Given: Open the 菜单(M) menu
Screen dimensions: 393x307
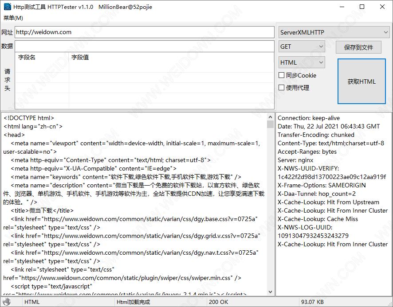Looking at the screenshot, I should pos(13,18).
